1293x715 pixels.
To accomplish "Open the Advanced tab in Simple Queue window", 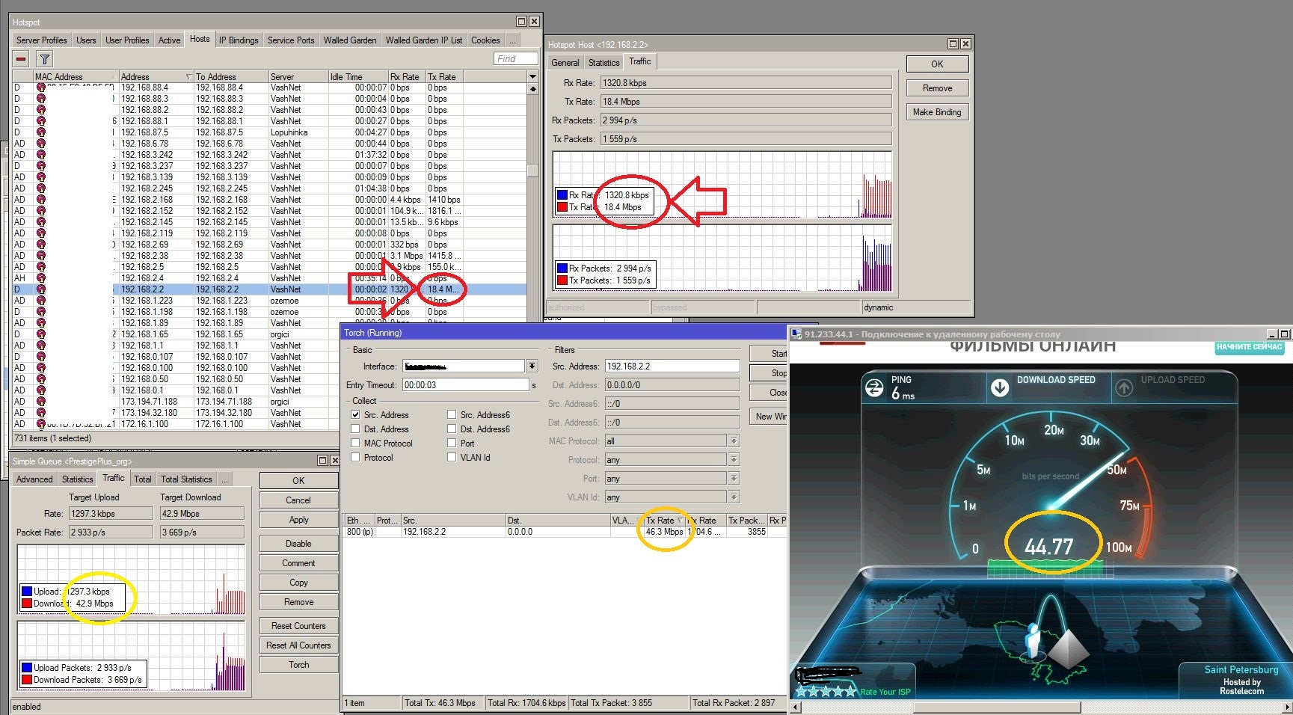I will tap(34, 479).
